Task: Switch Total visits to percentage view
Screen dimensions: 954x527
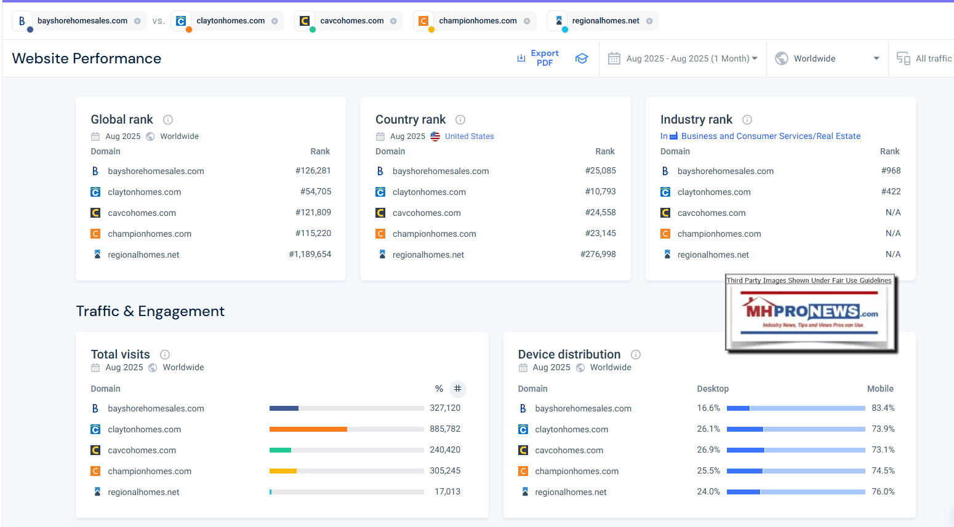Action: 439,389
